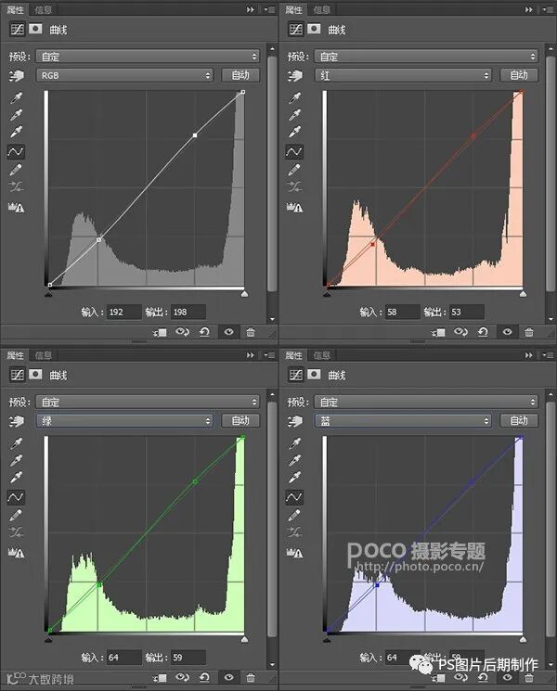
Task: Toggle layer visibility eye in Green panel
Action: (x=229, y=677)
